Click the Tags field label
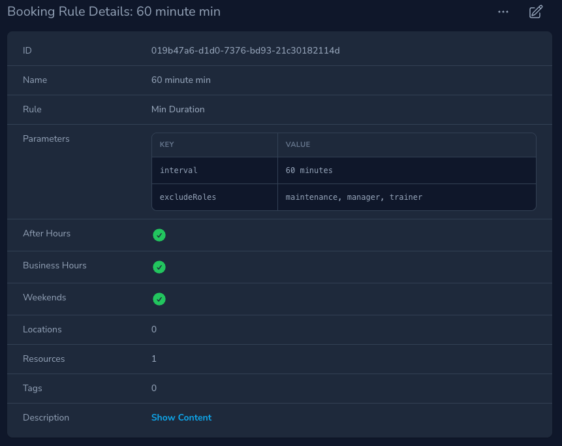Screen dimensions: 562x446 pyautogui.click(x=32, y=389)
